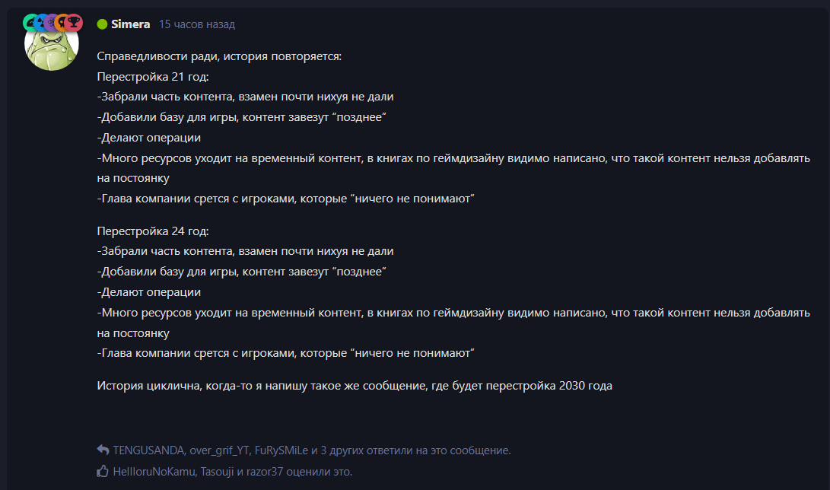This screenshot has width=830, height=490.
Task: Open the Simera username profile link
Action: 130,24
